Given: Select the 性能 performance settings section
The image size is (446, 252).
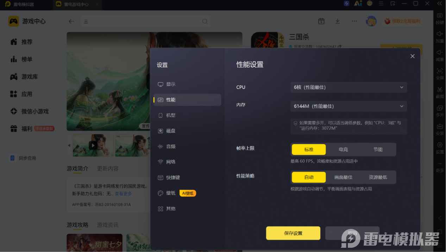Looking at the screenshot, I should point(187,100).
